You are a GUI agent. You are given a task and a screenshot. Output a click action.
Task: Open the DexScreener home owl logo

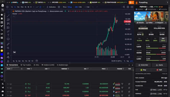(x=2, y=5)
